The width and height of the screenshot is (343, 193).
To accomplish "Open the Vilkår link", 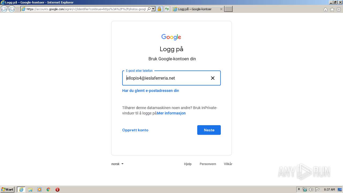I will (228, 164).
